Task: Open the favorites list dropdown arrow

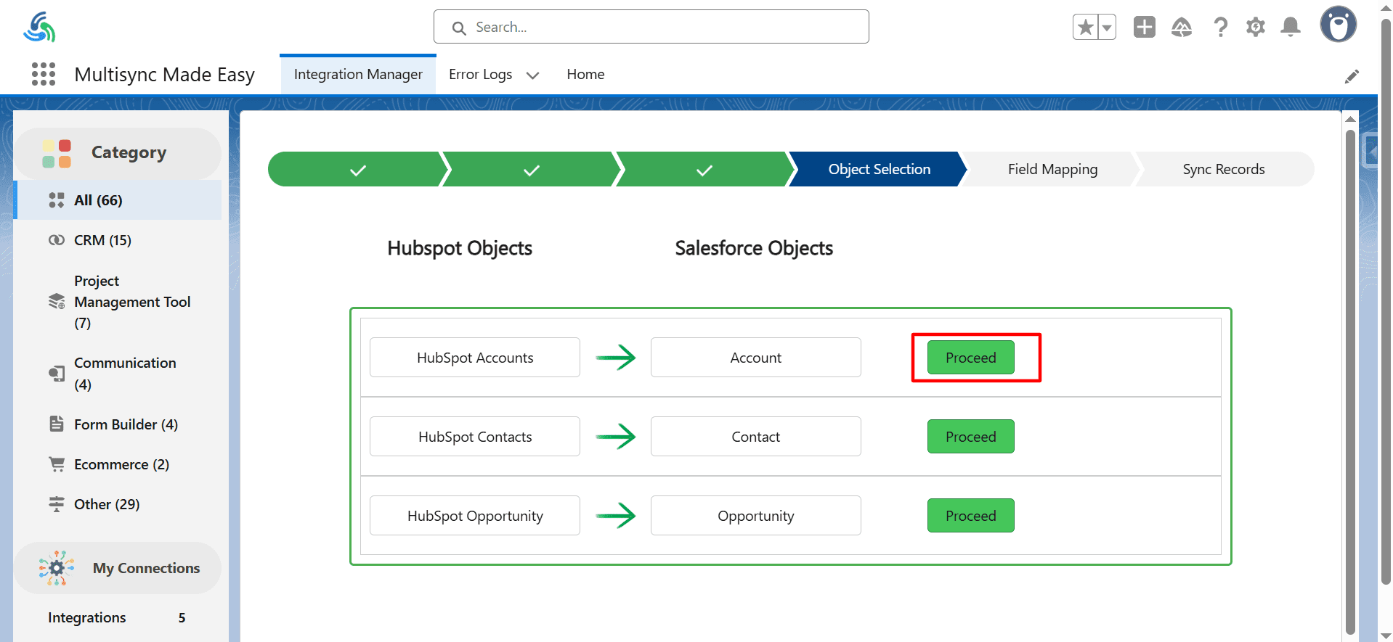Action: (1107, 28)
